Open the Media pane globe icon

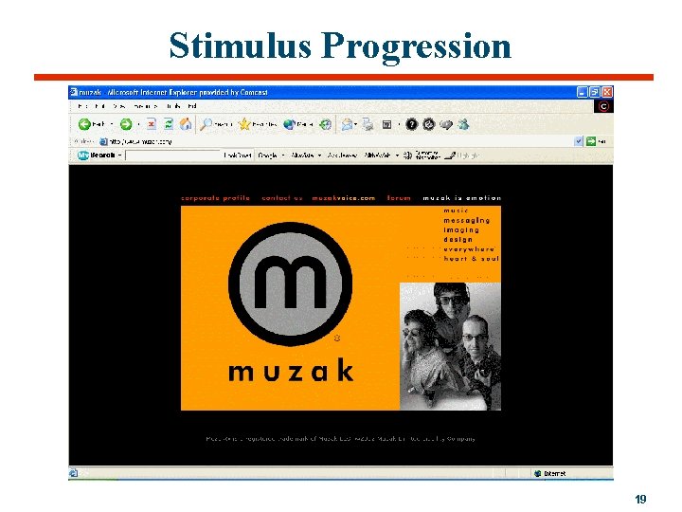click(x=289, y=124)
